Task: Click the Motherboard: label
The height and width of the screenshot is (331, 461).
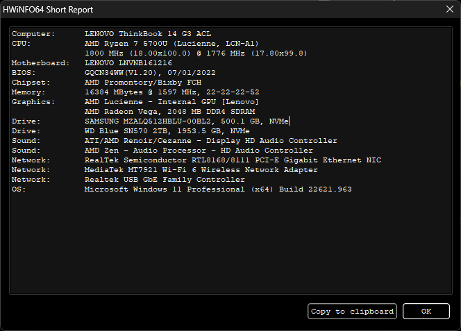Action: tap(40, 63)
